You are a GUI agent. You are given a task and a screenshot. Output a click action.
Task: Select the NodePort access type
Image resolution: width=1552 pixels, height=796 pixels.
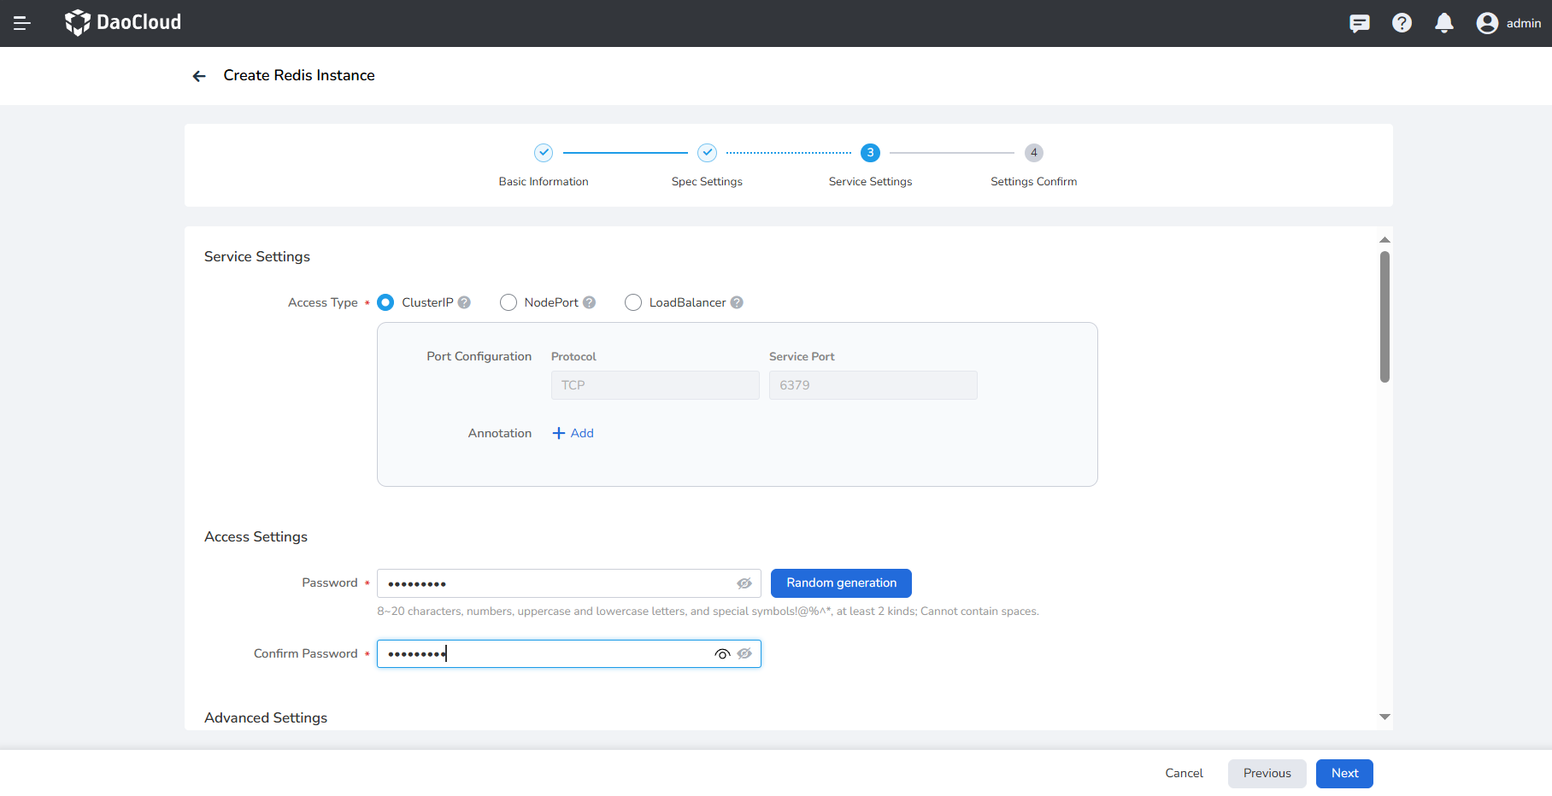point(509,302)
